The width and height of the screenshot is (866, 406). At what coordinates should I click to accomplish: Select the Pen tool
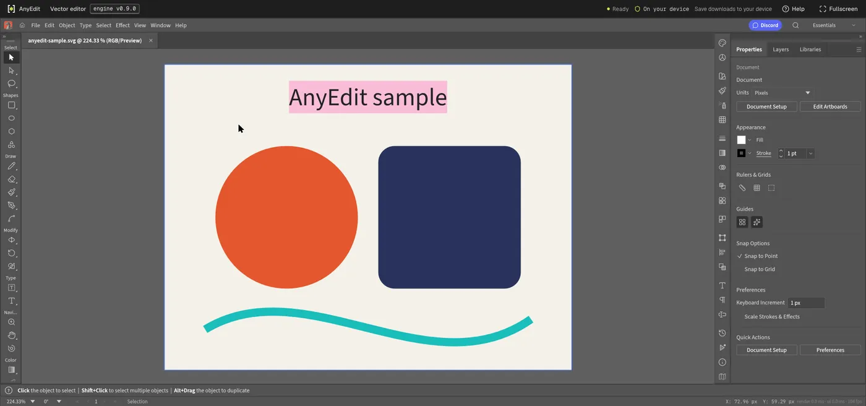pos(11,205)
